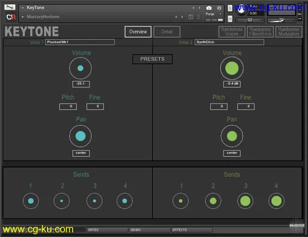Image resolution: width=308 pixels, height=237 pixels.
Task: Click Voice 1 Send 3 knob
Action: click(x=94, y=201)
